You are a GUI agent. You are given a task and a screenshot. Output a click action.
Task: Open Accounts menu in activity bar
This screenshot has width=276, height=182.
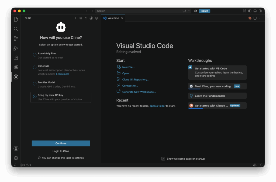click(x=16, y=148)
